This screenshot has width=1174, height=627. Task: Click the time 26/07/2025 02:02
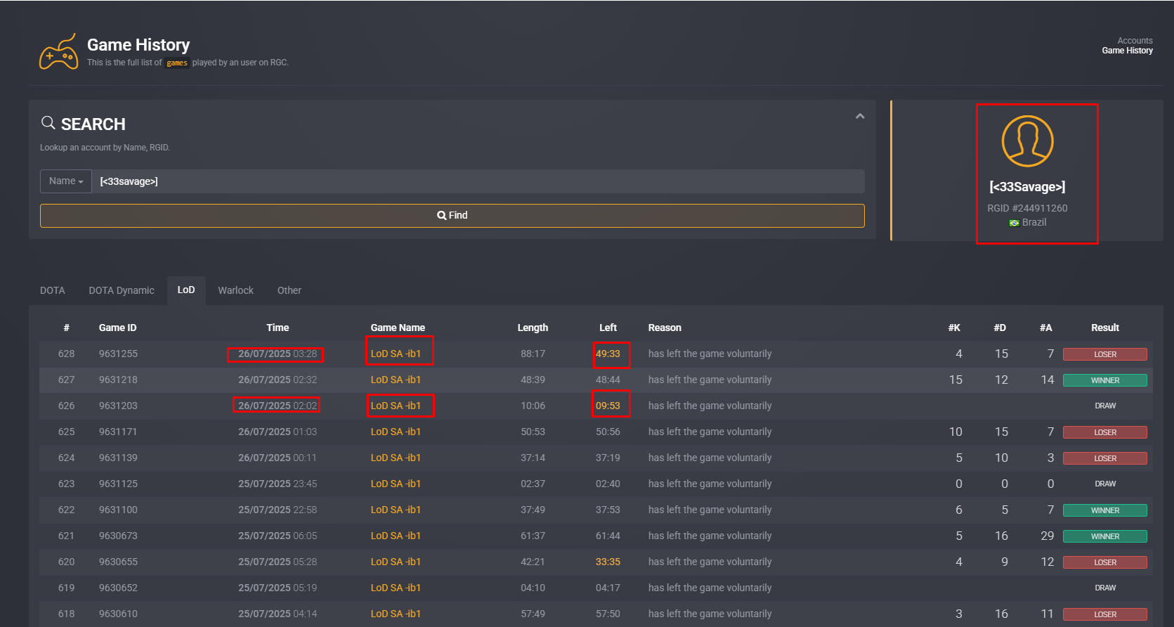click(278, 406)
